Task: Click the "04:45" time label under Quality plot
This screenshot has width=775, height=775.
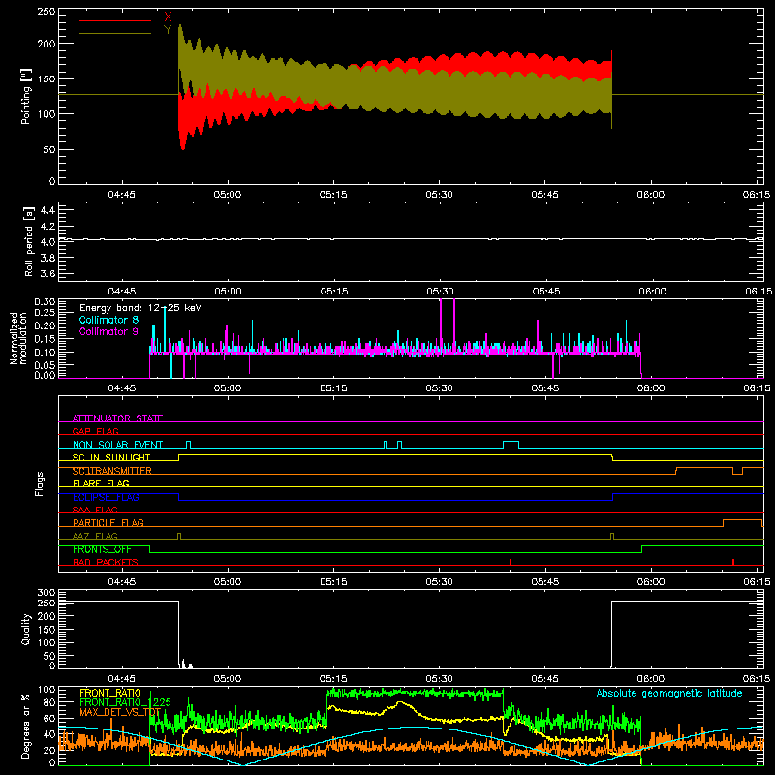Action: 122,679
